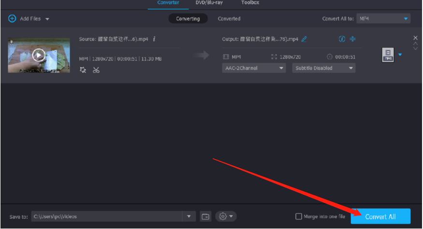Move file up with arrow icon
Viewport: 423px width, 229px height.
[x=415, y=43]
